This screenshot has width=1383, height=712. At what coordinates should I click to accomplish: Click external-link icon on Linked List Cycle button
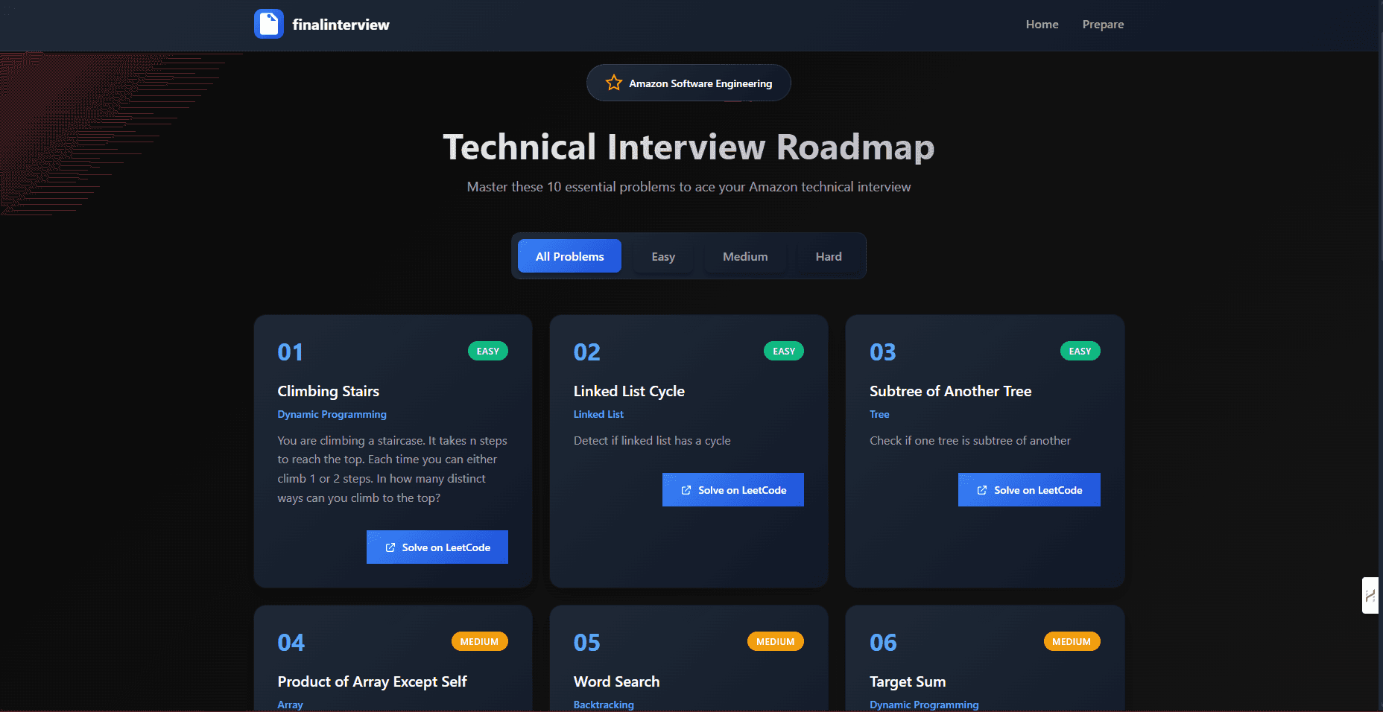[686, 490]
